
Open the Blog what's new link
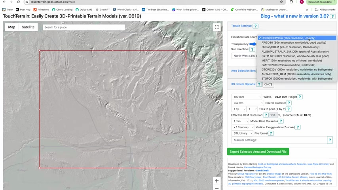pos(294,16)
